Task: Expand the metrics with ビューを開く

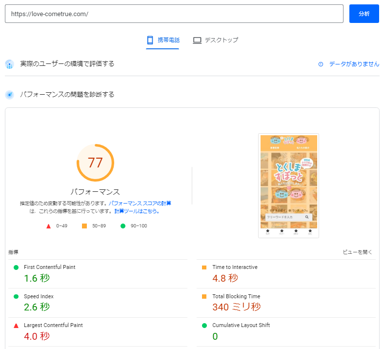Action: (357, 252)
